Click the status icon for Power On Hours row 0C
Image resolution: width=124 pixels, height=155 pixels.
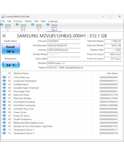[4, 116]
